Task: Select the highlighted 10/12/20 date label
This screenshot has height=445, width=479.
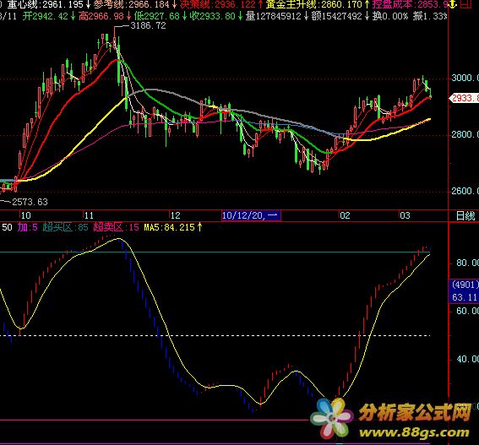Action: [251, 215]
